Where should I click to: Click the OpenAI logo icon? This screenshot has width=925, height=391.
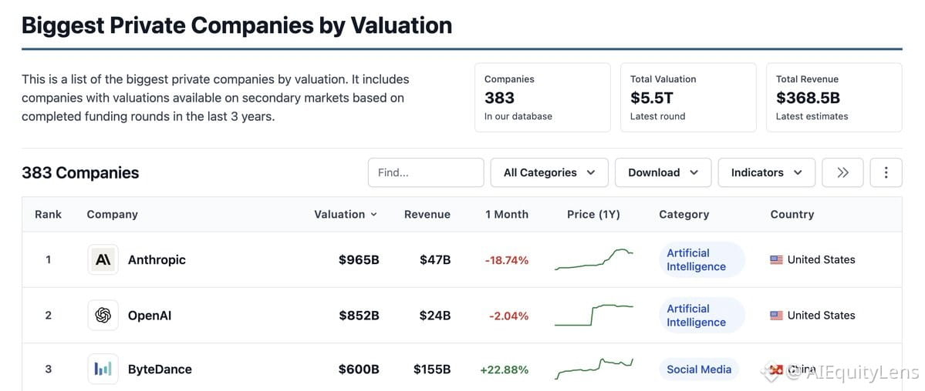pyautogui.click(x=103, y=316)
